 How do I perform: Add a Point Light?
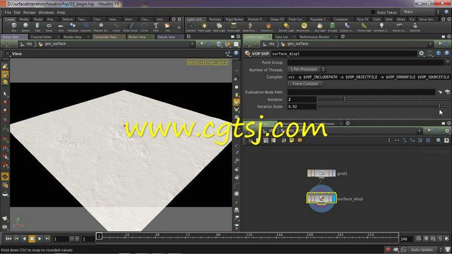(x=205, y=27)
